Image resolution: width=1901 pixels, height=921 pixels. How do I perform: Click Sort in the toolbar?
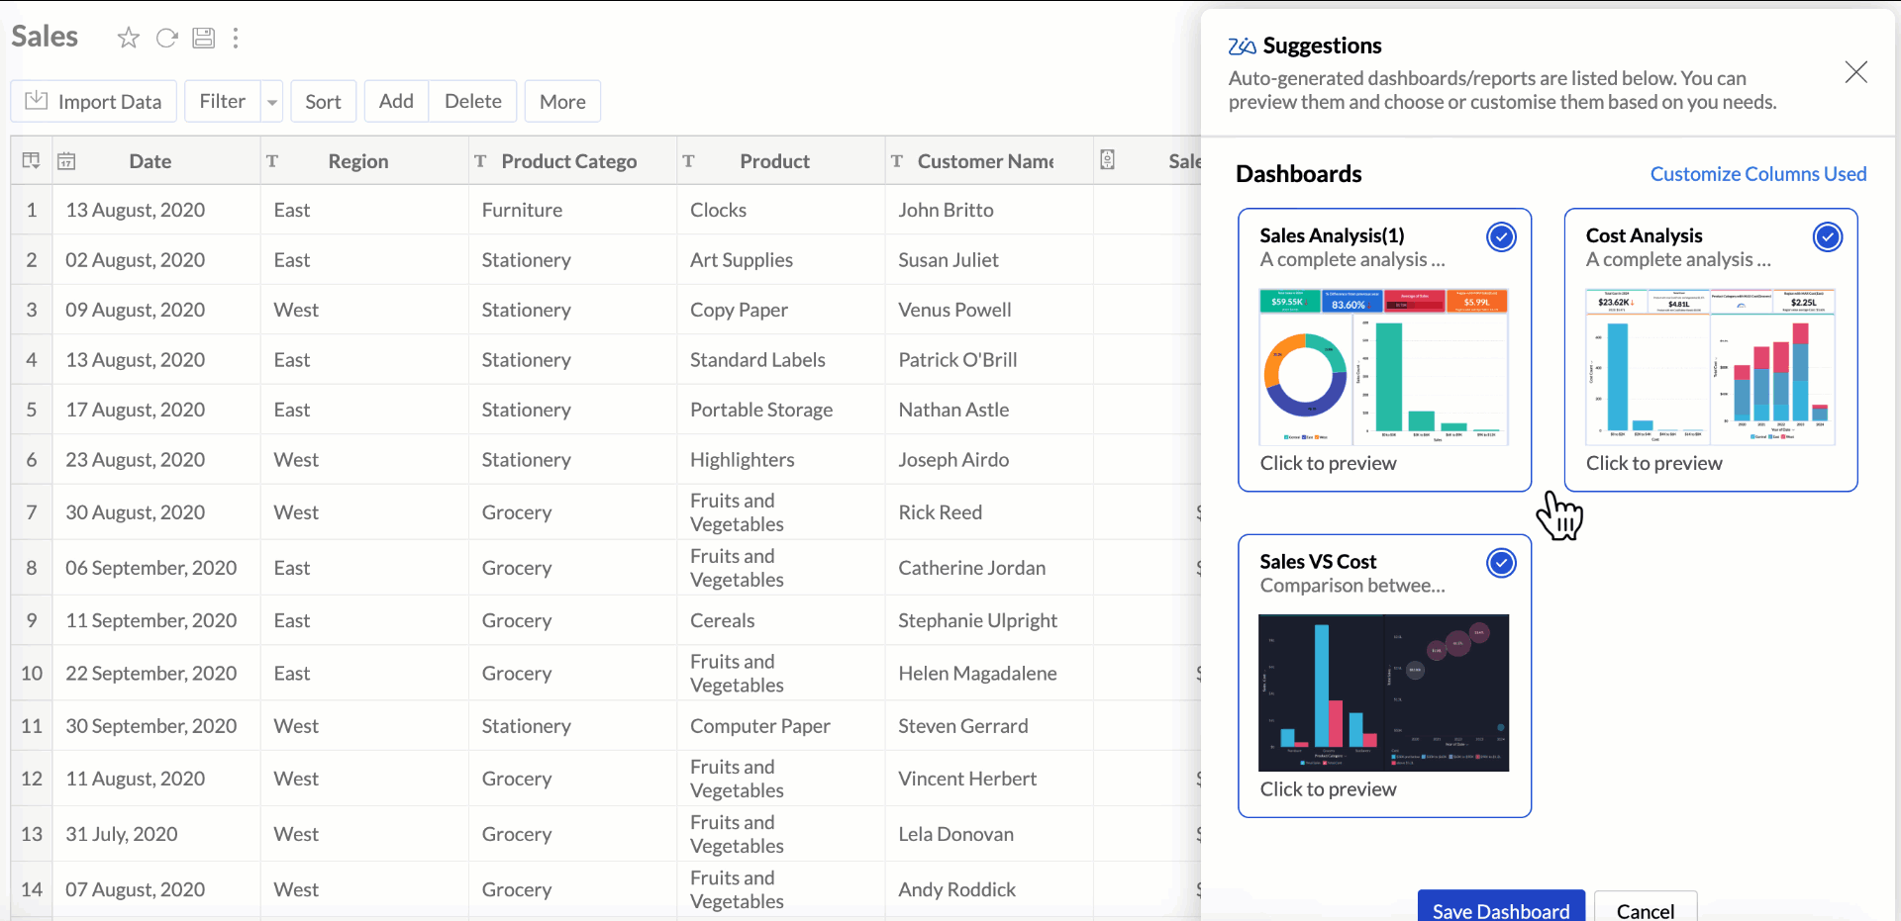pyautogui.click(x=323, y=102)
